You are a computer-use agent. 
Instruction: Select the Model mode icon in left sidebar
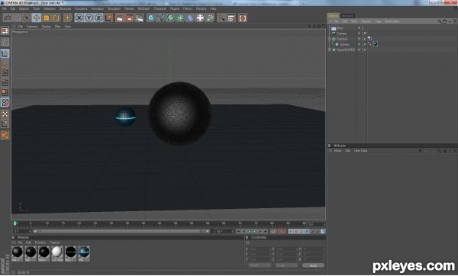5,53
